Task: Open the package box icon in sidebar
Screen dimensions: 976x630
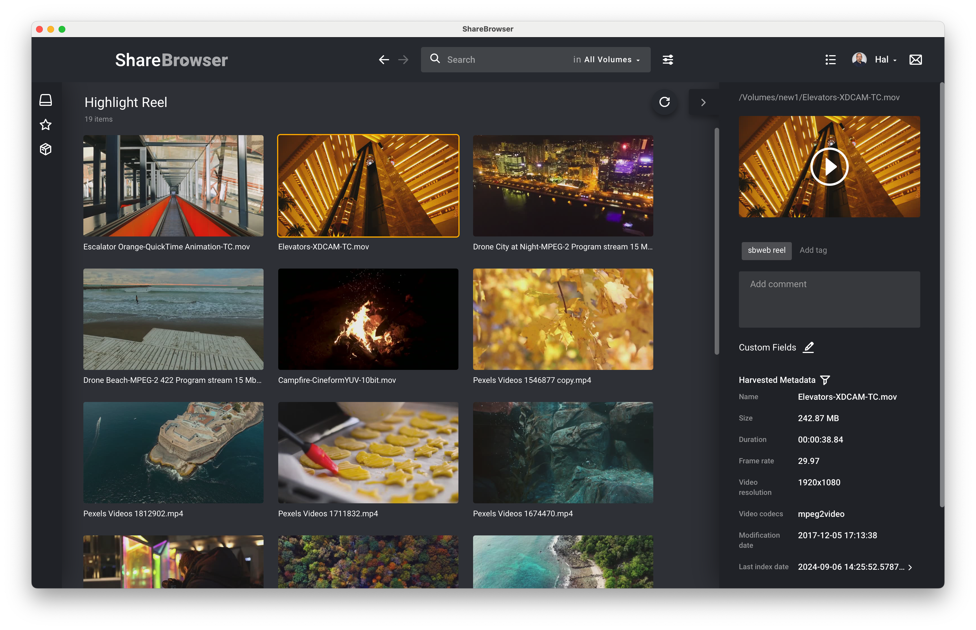Action: tap(45, 149)
